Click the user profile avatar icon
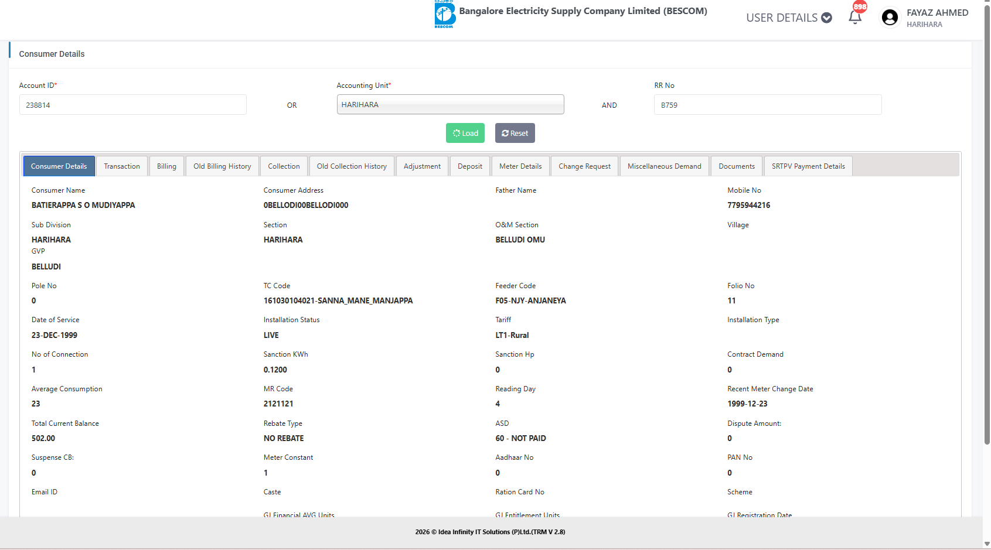This screenshot has height=550, width=991. [x=890, y=18]
